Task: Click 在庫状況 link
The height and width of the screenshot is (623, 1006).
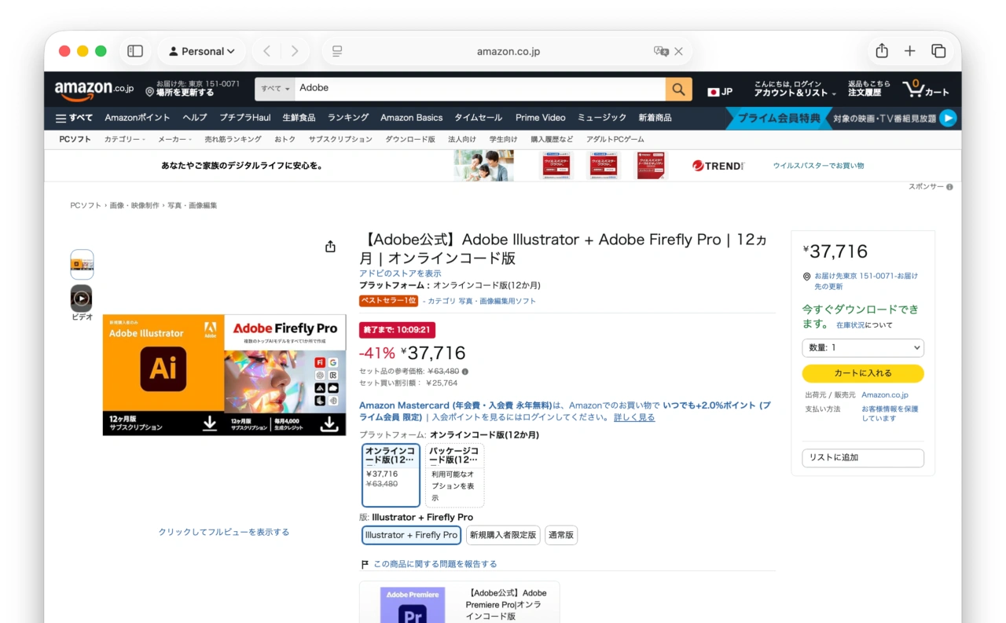Action: [x=851, y=325]
